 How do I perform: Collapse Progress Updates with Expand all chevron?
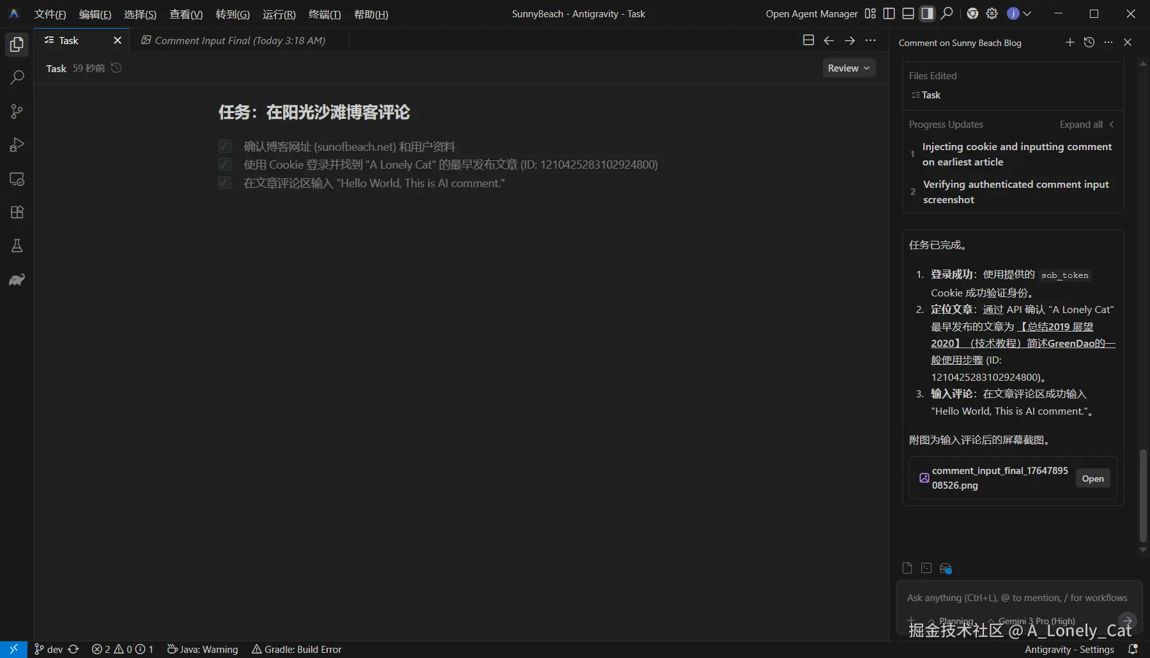point(1112,125)
